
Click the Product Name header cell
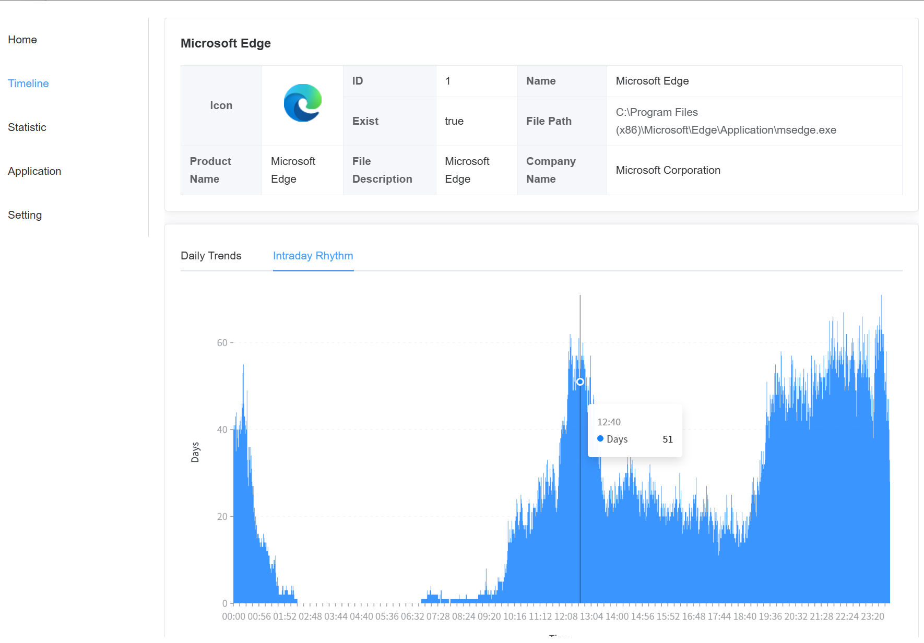(x=221, y=170)
